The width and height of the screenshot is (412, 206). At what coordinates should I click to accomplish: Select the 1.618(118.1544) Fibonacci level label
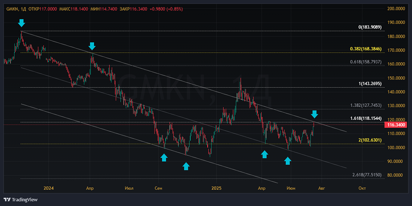coord(366,118)
